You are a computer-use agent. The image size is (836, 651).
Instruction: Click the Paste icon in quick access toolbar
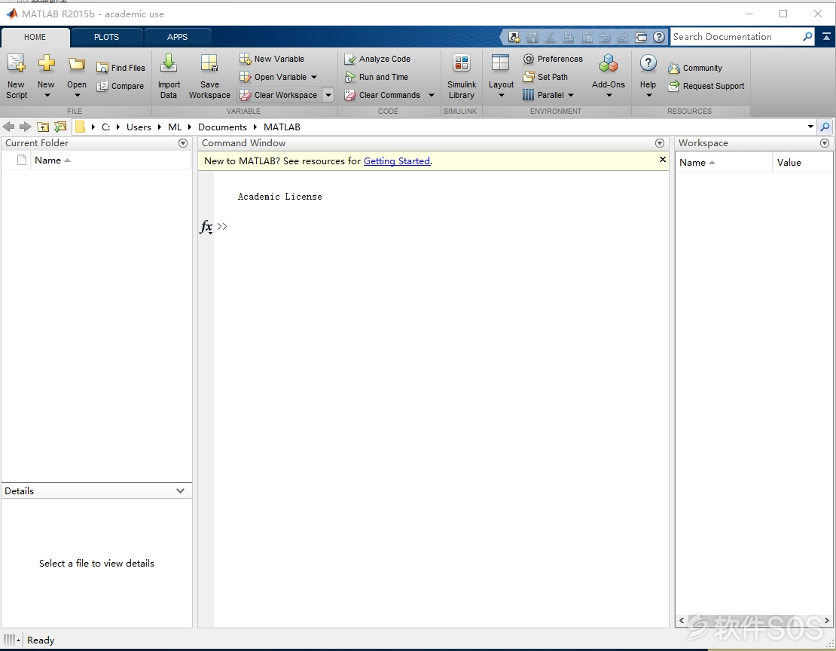coord(587,37)
